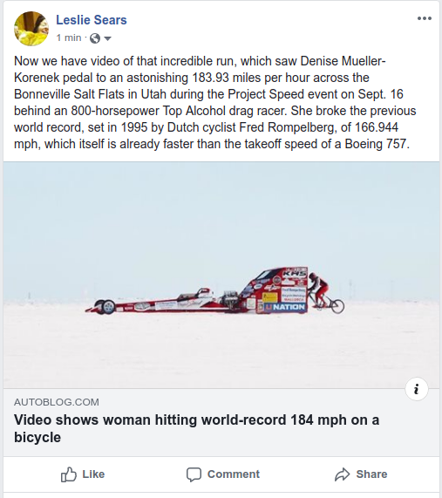Click the Comment button label
The height and width of the screenshot is (498, 442).
234,474
